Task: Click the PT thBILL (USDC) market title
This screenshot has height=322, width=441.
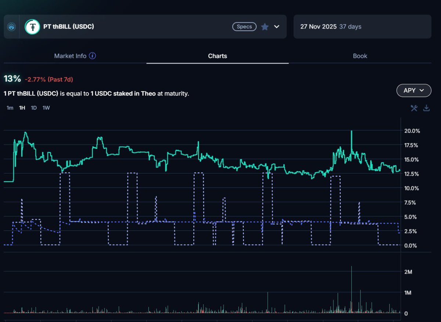Action: coord(68,26)
